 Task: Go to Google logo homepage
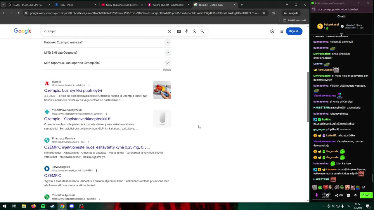tap(22, 31)
